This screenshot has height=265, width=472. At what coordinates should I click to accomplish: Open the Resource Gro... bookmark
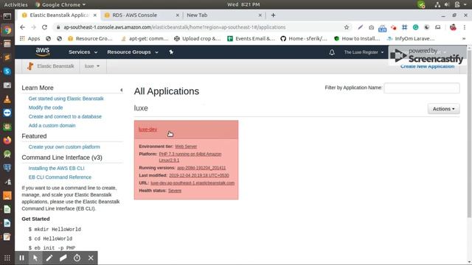tap(90, 38)
